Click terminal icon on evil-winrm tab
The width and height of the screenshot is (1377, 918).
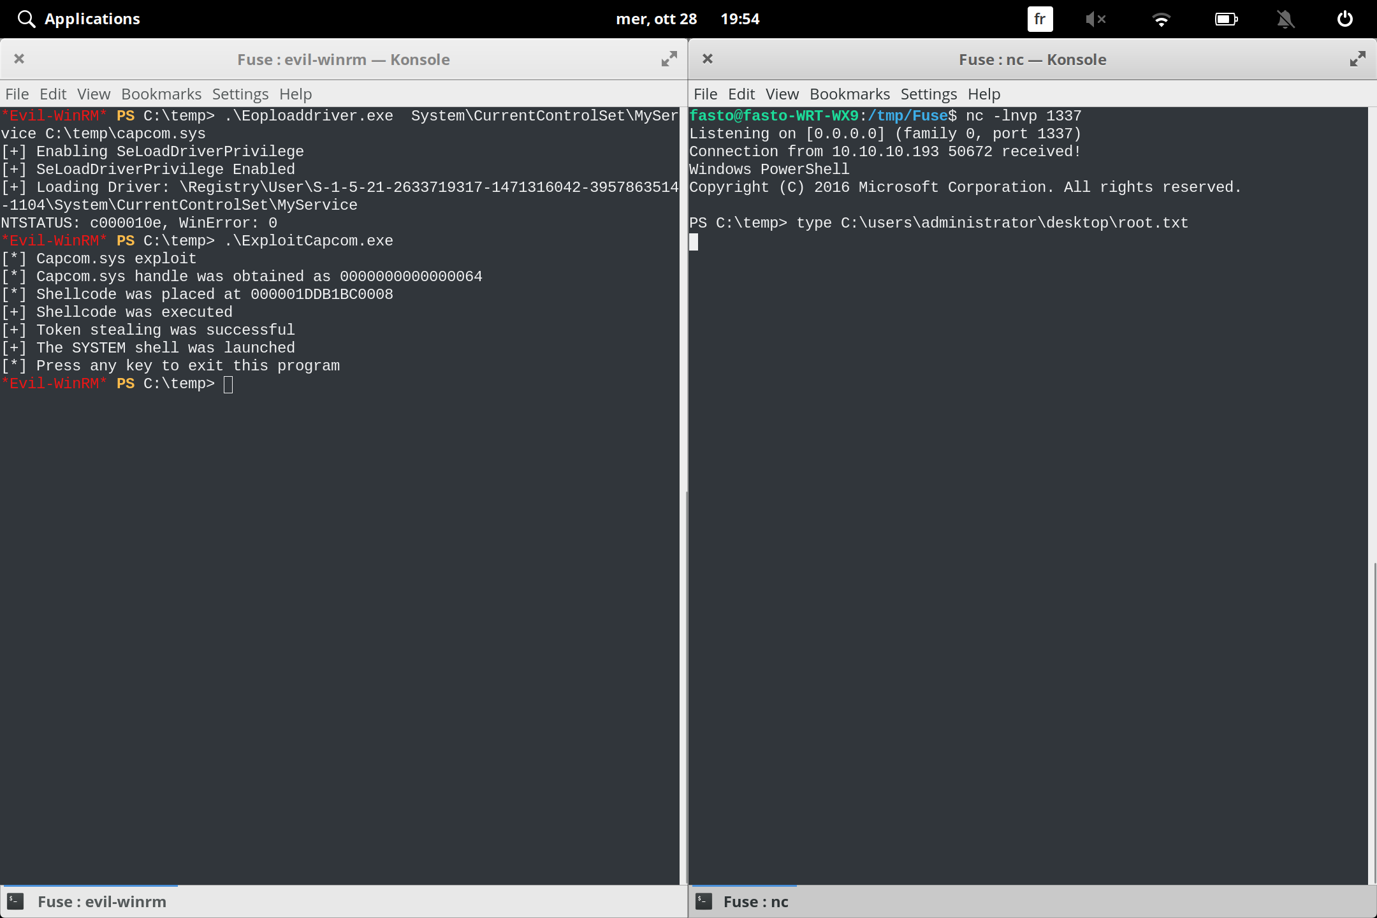pos(15,901)
